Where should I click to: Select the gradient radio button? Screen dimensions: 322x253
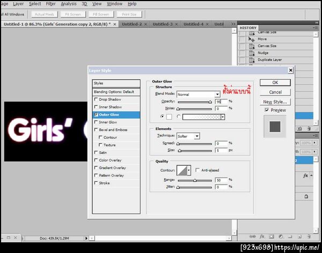coord(179,117)
